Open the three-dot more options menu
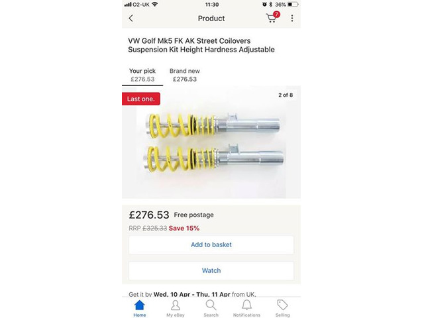Screen dimensions: 424x318 point(292,19)
